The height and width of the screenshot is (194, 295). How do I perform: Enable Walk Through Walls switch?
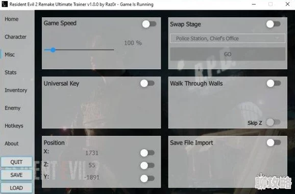(274, 84)
